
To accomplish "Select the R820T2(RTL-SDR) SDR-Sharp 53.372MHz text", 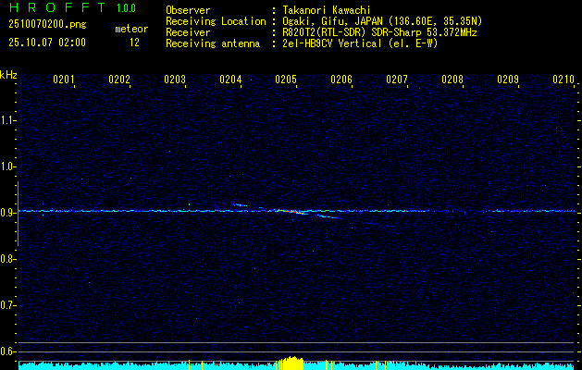I will coord(379,32).
